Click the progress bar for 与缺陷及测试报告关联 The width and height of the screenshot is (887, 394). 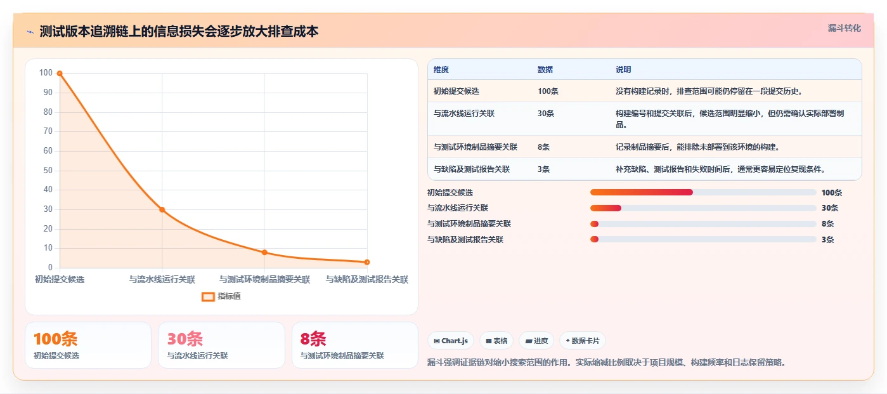coord(703,239)
